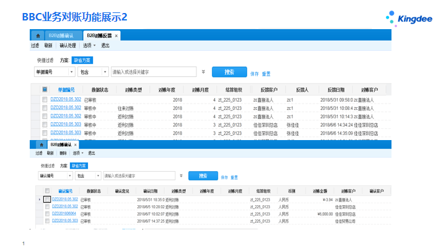This screenshot has width=446, height=251.
Task: Click the ¥-3.94 amount cell
Action: (328, 200)
